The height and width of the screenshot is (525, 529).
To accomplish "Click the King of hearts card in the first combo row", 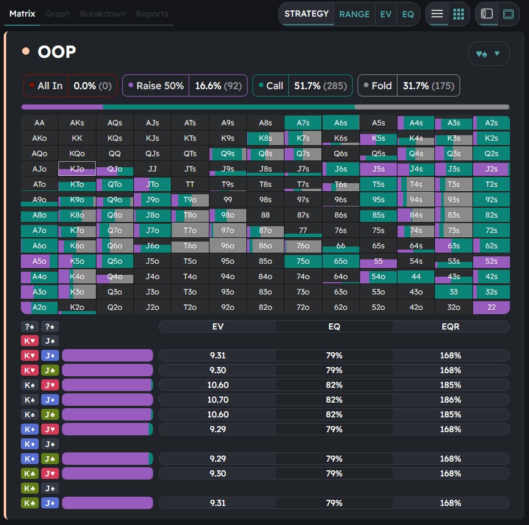I will (29, 341).
